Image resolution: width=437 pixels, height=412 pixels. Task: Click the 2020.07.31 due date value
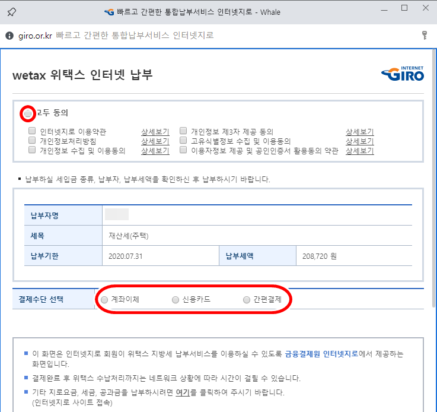[x=126, y=256]
